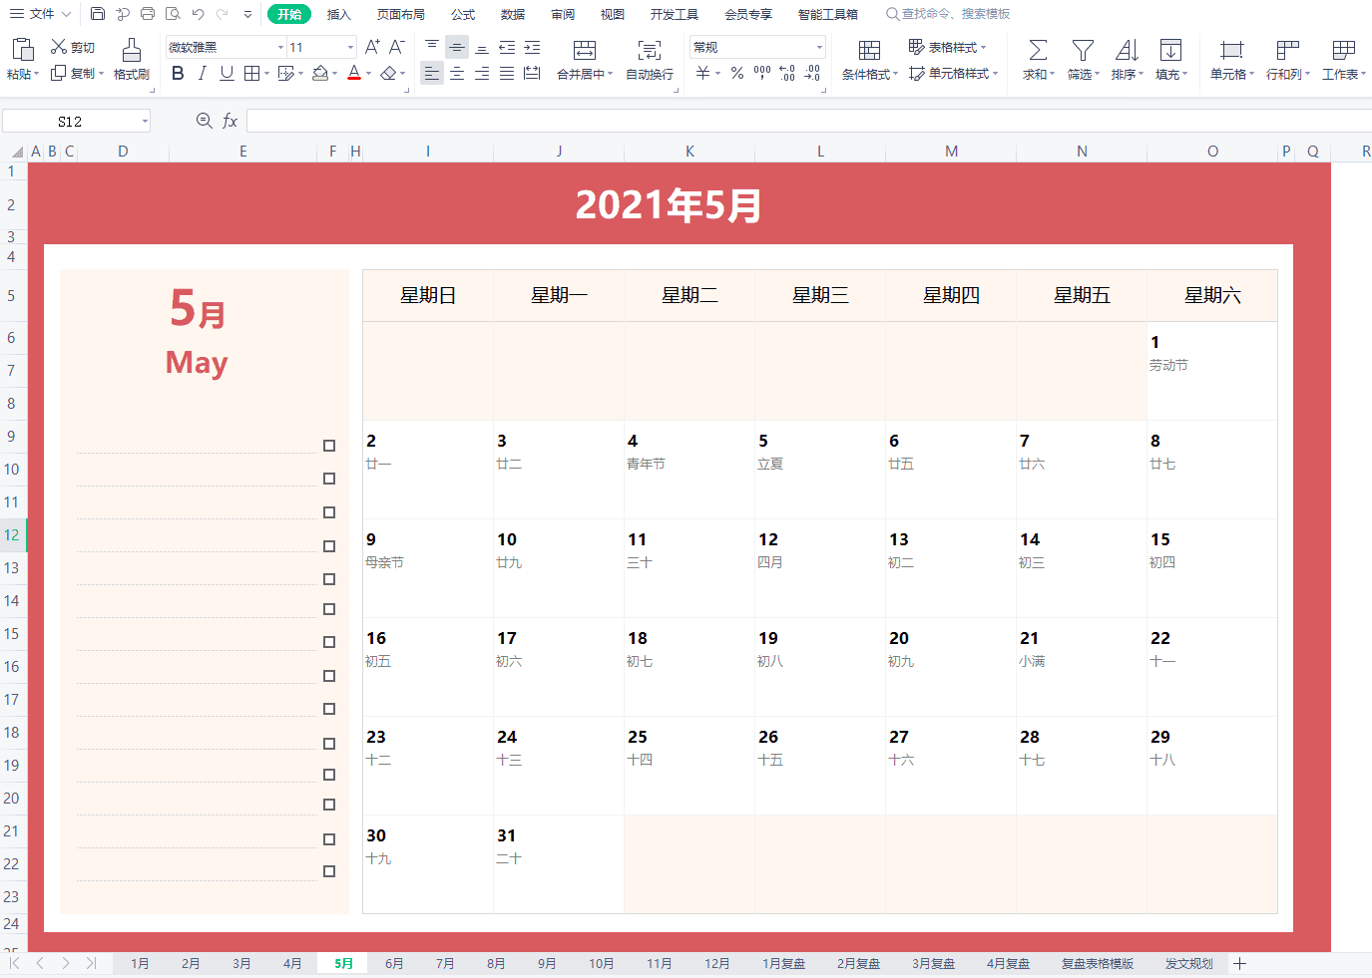Click the fill color paint bucket swatch
The height and width of the screenshot is (978, 1372).
(x=320, y=73)
